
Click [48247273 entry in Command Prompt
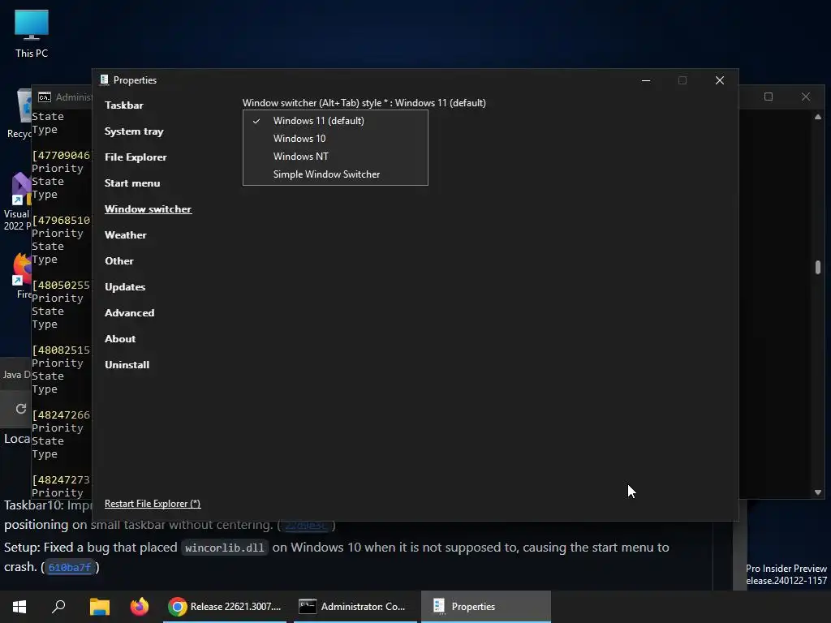click(x=61, y=480)
